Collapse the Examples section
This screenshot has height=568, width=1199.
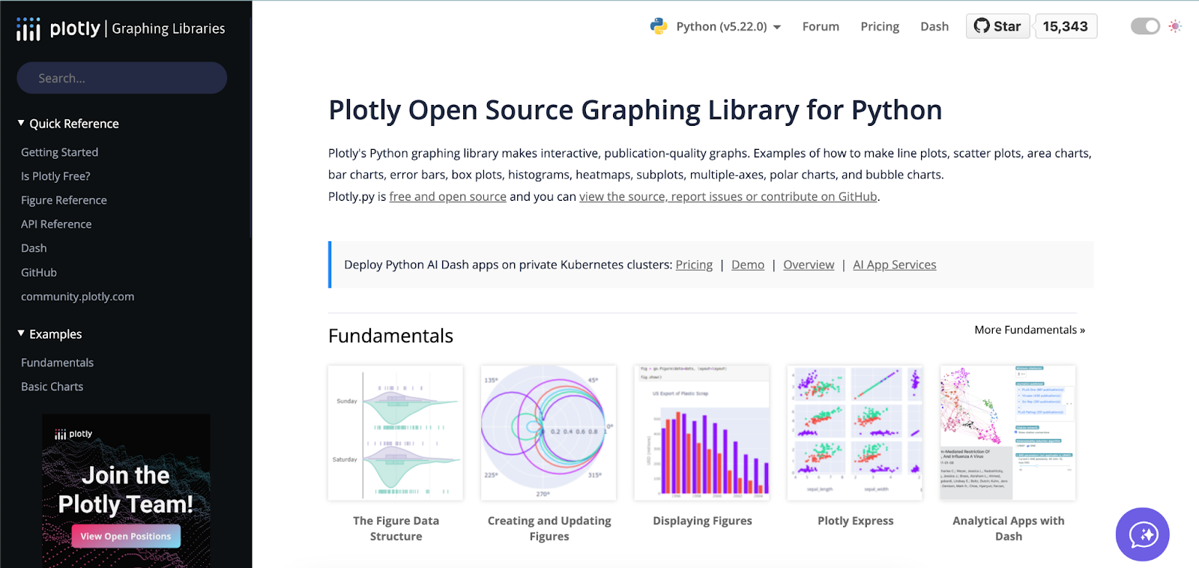(49, 334)
